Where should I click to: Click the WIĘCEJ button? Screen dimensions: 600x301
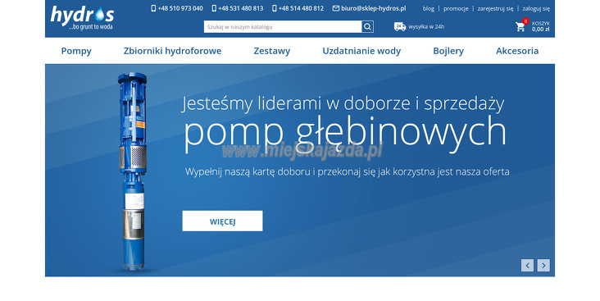point(222,221)
